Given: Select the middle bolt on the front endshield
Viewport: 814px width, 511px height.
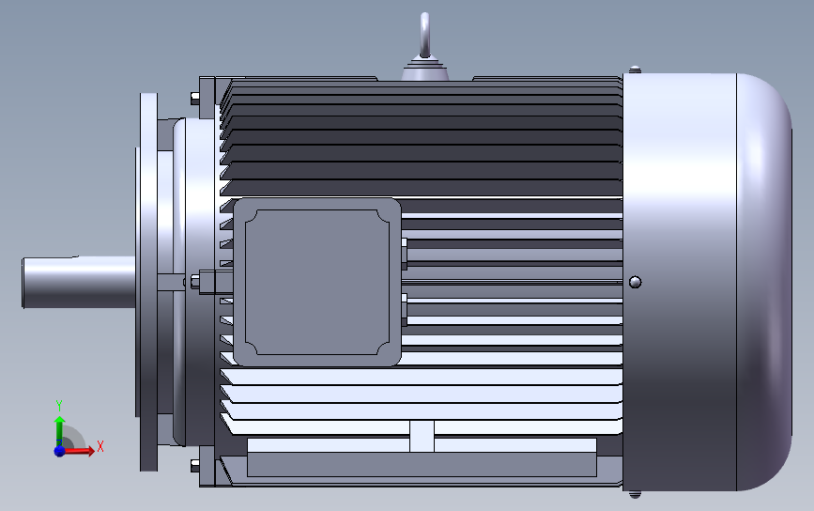Looking at the screenshot, I should pyautogui.click(x=195, y=282).
